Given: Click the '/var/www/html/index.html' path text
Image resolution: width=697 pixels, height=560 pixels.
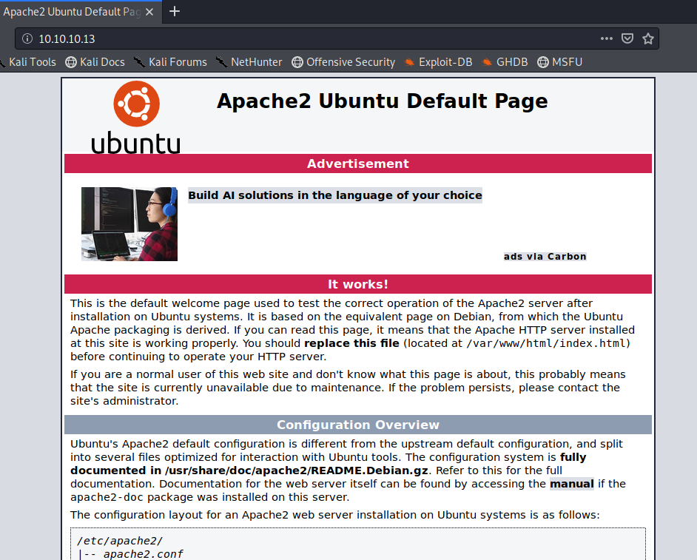Looking at the screenshot, I should click(x=546, y=343).
